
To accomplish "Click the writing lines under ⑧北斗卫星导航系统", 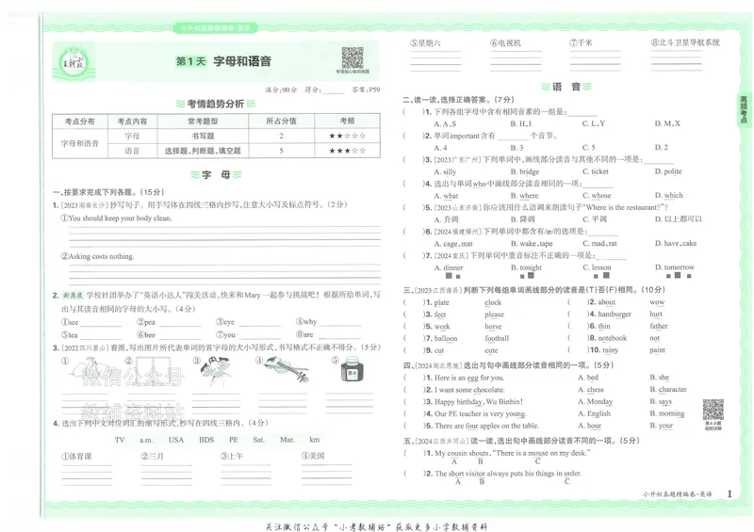I will tap(676, 58).
